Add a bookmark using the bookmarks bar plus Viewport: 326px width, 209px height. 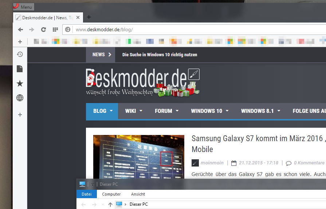tap(20, 42)
